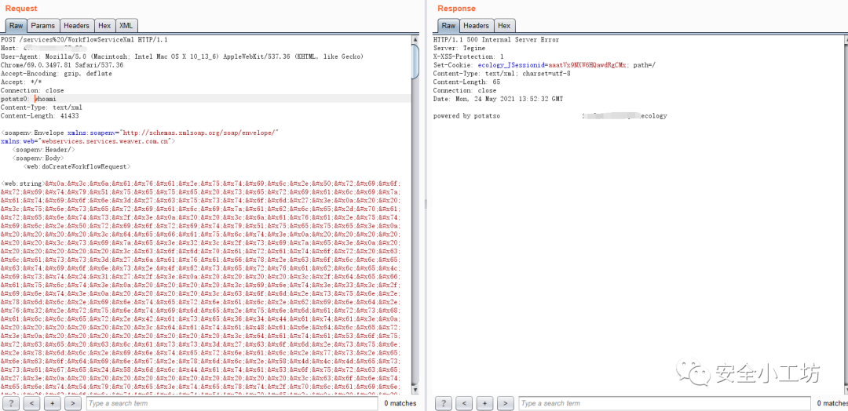The height and width of the screenshot is (411, 848).
Task: Go to next search match in Request
Action: pyautogui.click(x=72, y=403)
